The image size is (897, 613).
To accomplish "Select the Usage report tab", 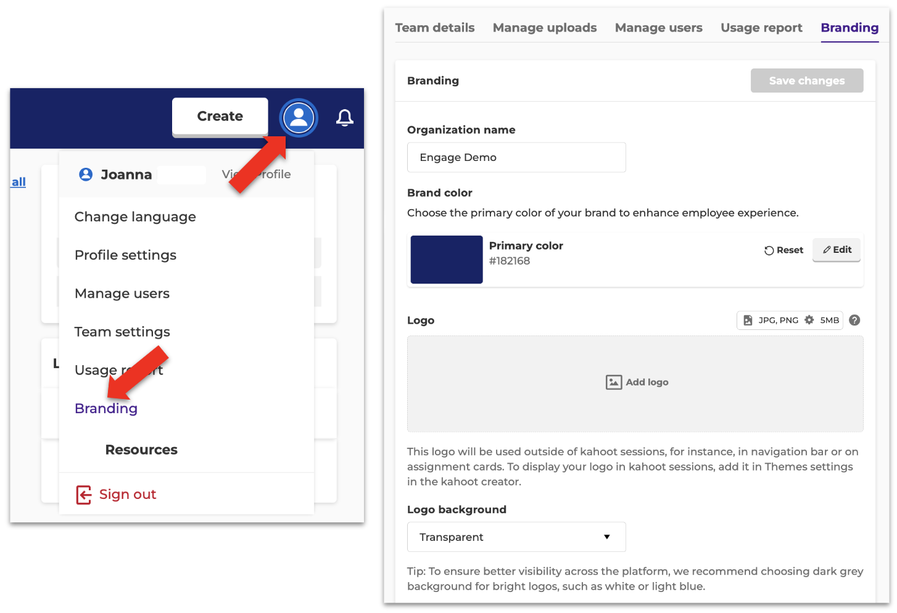I will coord(761,28).
